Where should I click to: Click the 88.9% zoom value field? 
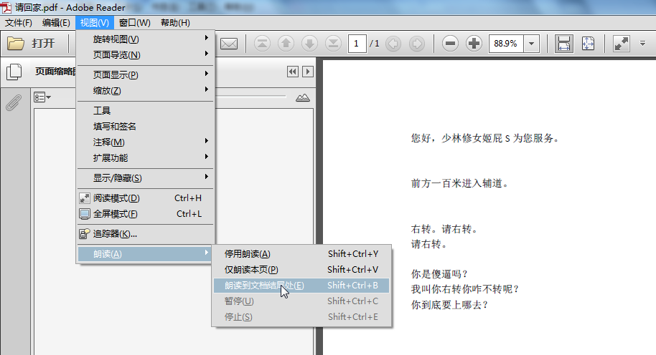[x=506, y=44]
